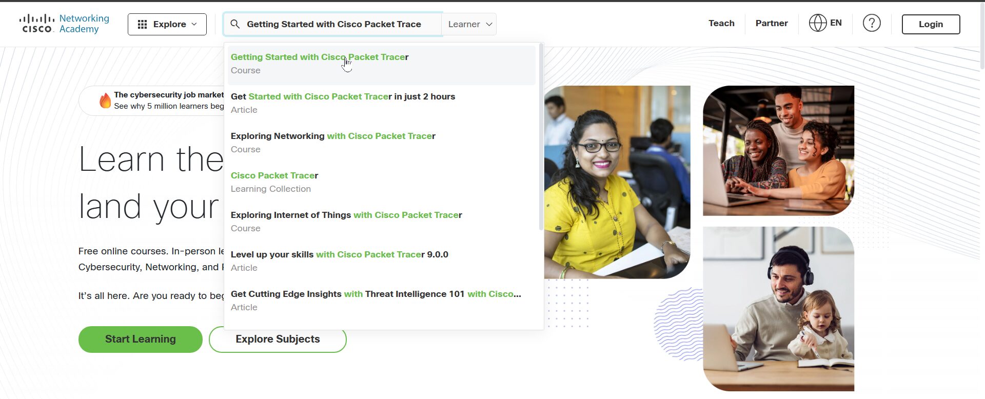Click the Explore grid icon
This screenshot has width=985, height=399.
tap(143, 24)
